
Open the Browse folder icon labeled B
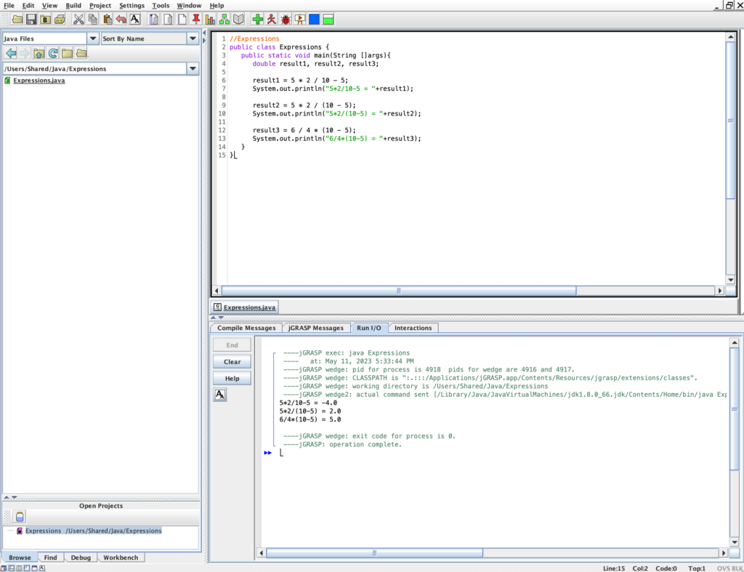click(45, 20)
